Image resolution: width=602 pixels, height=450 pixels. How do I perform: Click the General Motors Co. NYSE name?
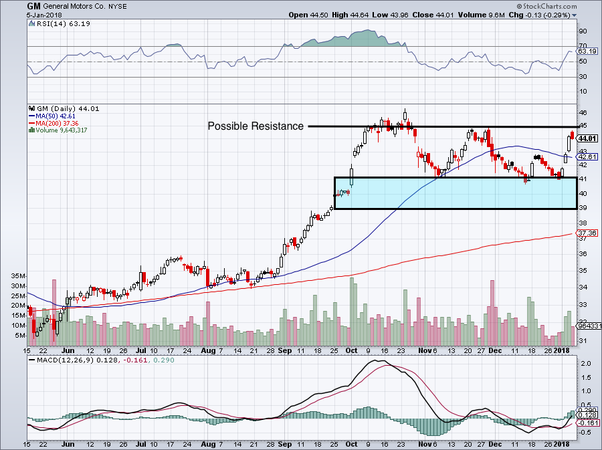pyautogui.click(x=85, y=7)
